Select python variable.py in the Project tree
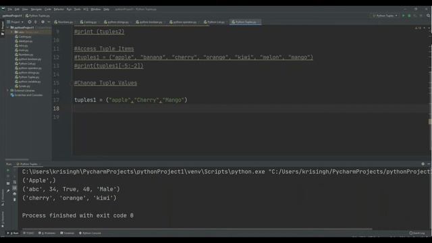 [x=28, y=82]
